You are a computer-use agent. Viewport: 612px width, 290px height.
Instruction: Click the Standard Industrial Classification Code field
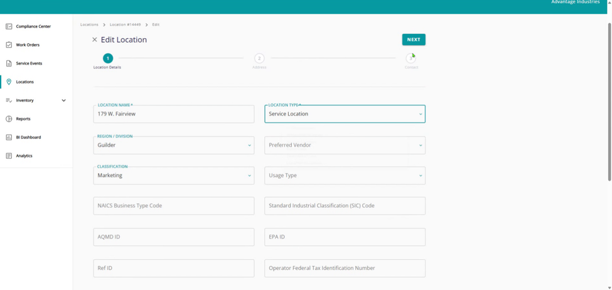pyautogui.click(x=345, y=206)
